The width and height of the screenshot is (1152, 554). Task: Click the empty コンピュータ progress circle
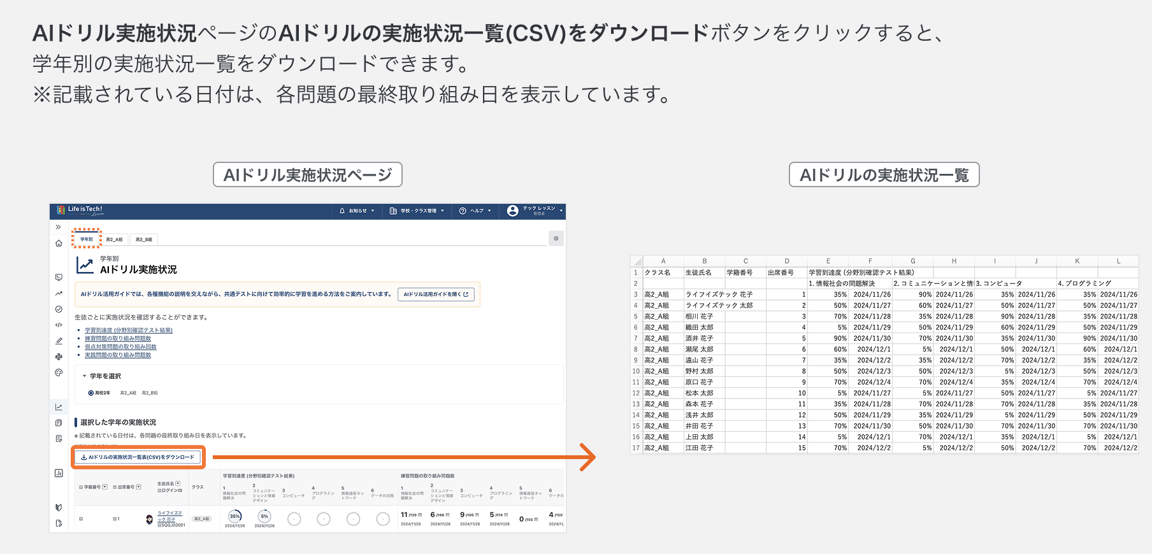coord(294,520)
